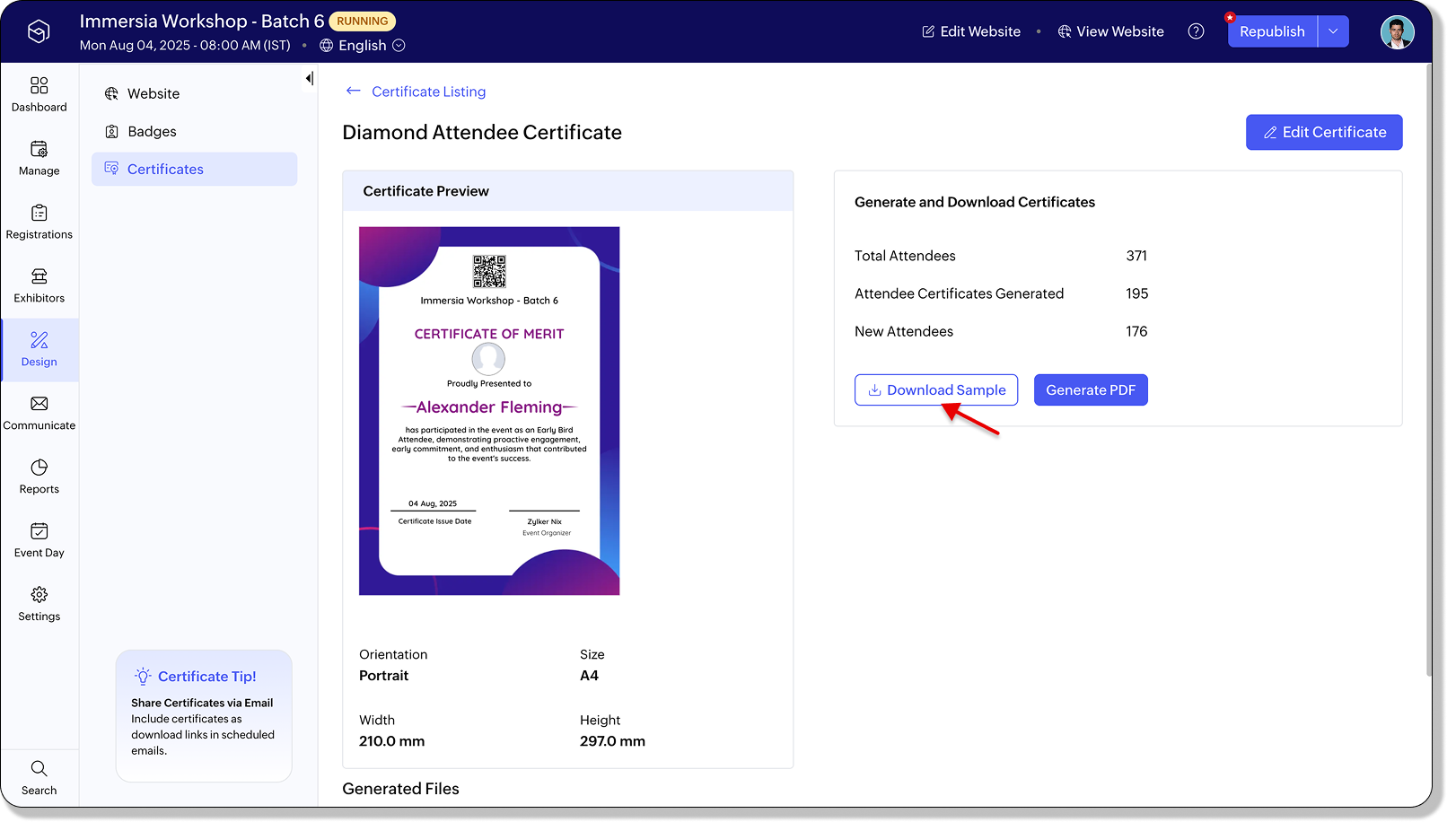Open the Website menu item
Screen dimensions: 1447x822
click(x=194, y=93)
